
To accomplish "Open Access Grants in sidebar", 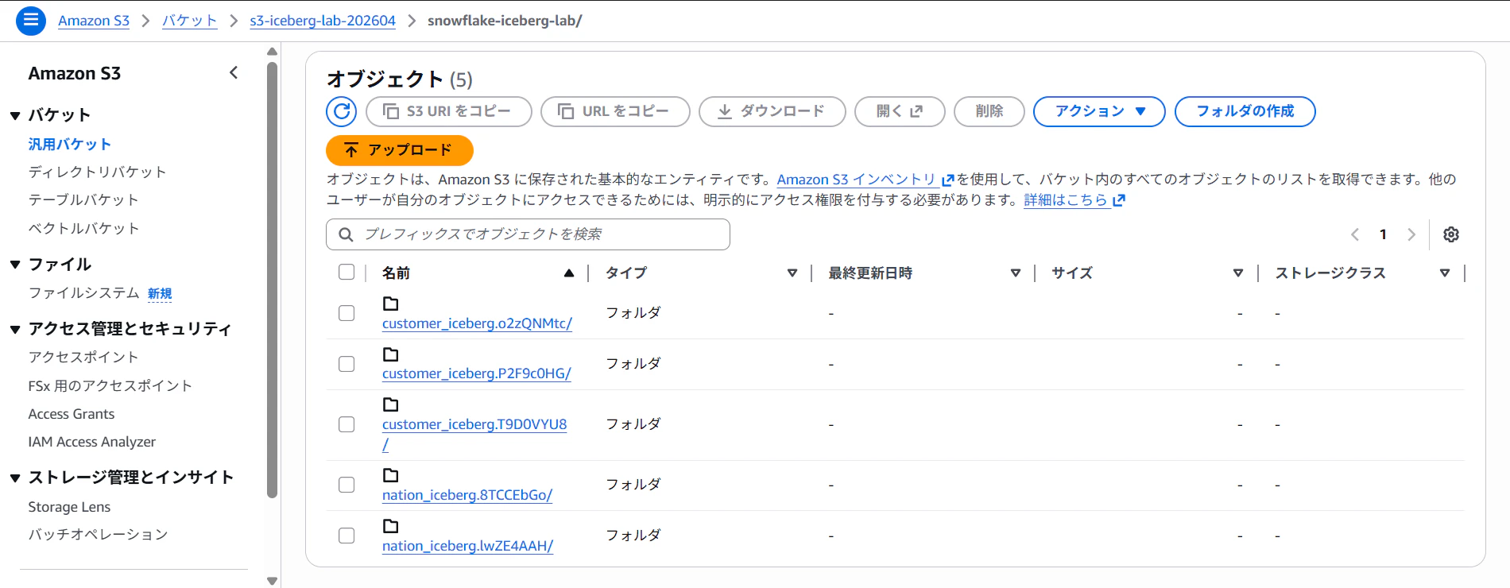I will [72, 414].
